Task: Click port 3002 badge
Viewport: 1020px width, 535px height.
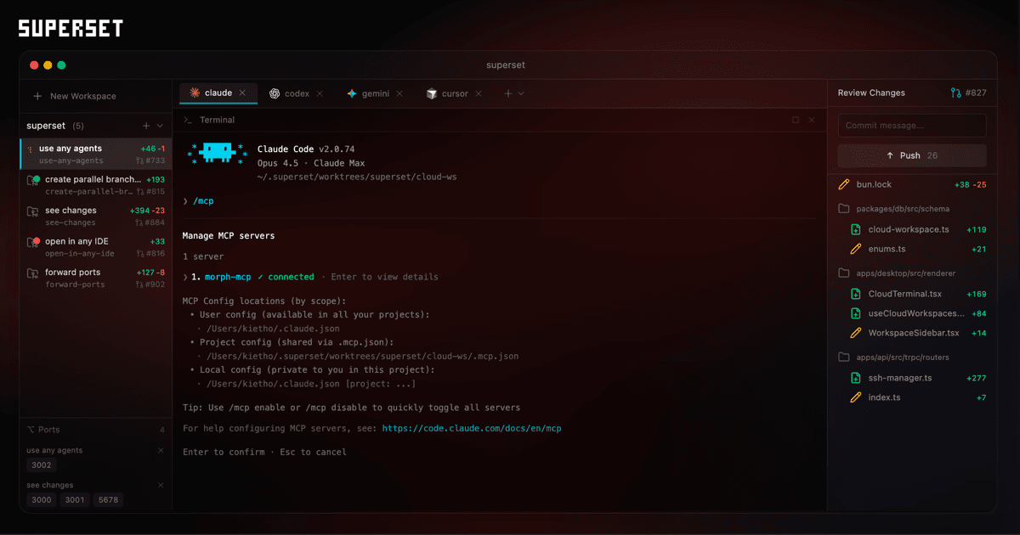Action: 42,465
